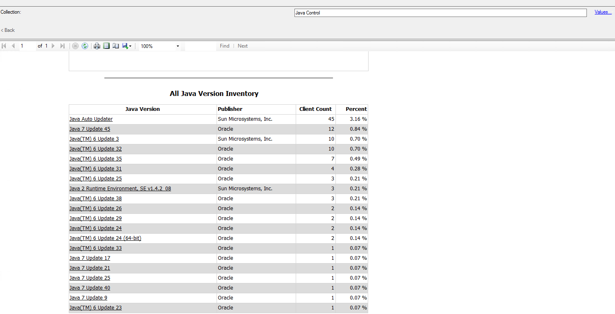Screen dimensions: 615x314
Task: Click the current page number field
Action: click(x=27, y=46)
